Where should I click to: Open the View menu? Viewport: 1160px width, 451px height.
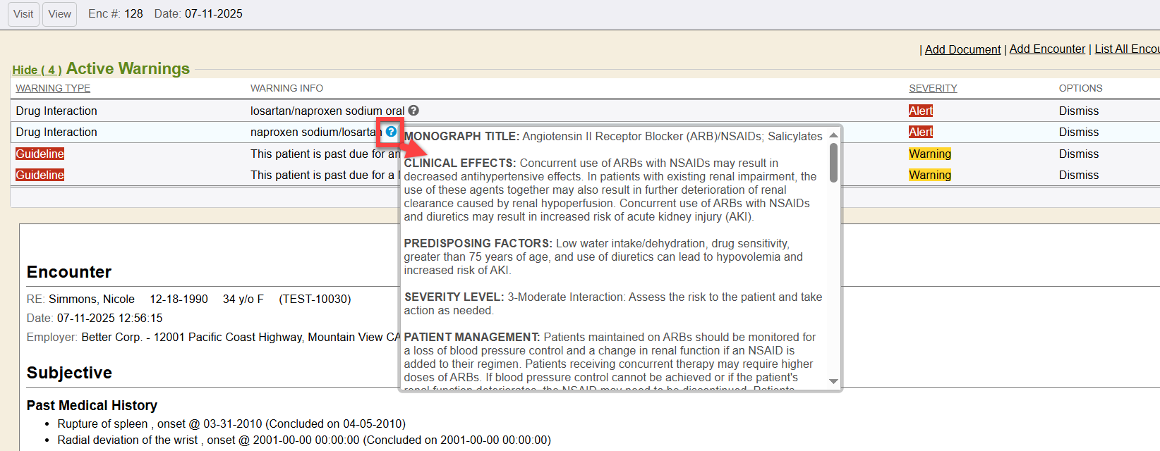coord(59,14)
